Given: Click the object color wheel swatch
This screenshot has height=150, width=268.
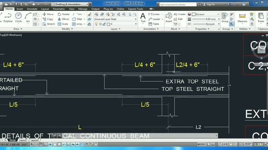Looking at the screenshot, I should point(189,14).
